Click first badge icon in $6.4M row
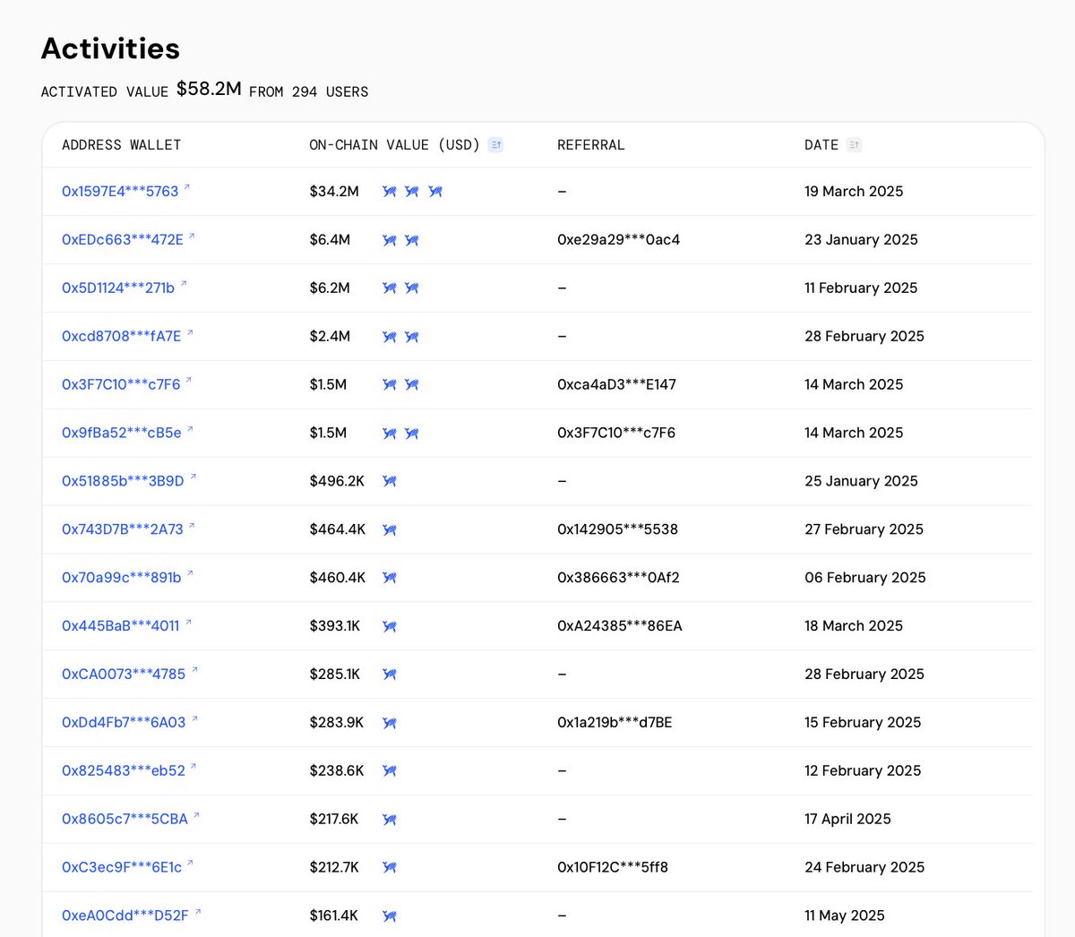This screenshot has height=937, width=1075. coord(390,240)
